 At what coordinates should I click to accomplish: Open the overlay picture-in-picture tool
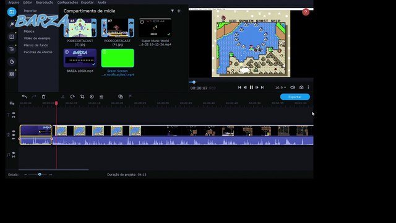121,97
